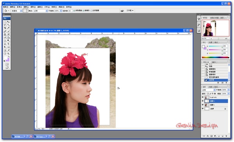The width and height of the screenshot is (234, 142).
Task: Select the Crop tool
Action: coord(5,28)
